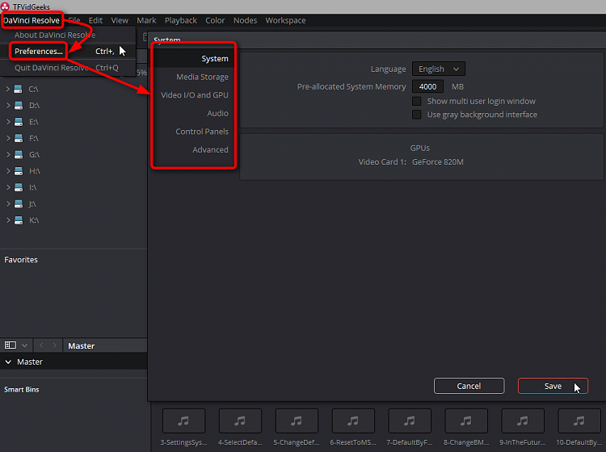Click the E:\ drive icon
This screenshot has width=606, height=452.
[x=18, y=122]
